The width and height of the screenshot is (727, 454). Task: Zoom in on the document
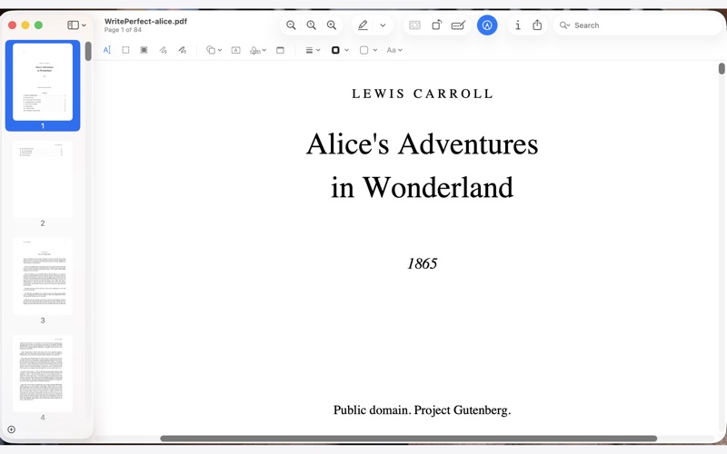(332, 25)
